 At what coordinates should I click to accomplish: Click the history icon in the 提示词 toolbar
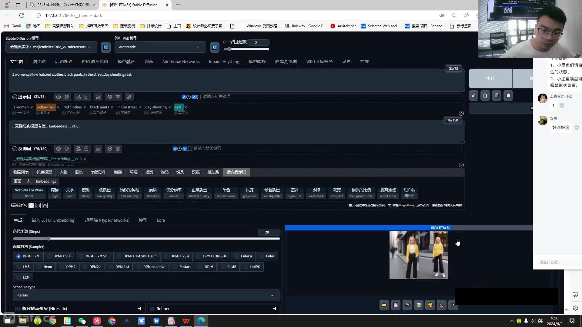pyautogui.click(x=78, y=97)
